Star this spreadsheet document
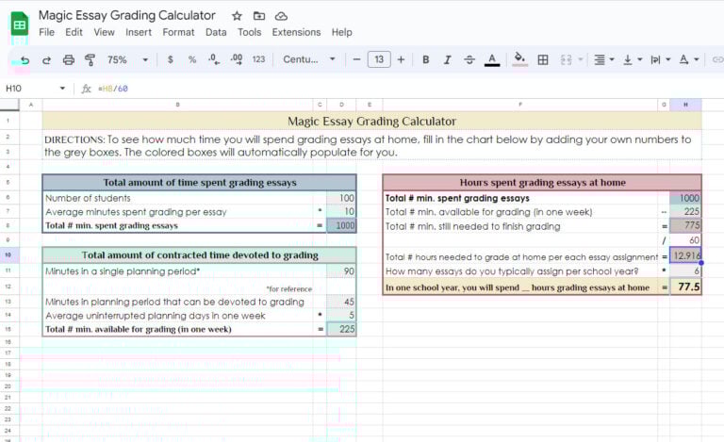The height and width of the screenshot is (442, 724). pyautogui.click(x=237, y=16)
